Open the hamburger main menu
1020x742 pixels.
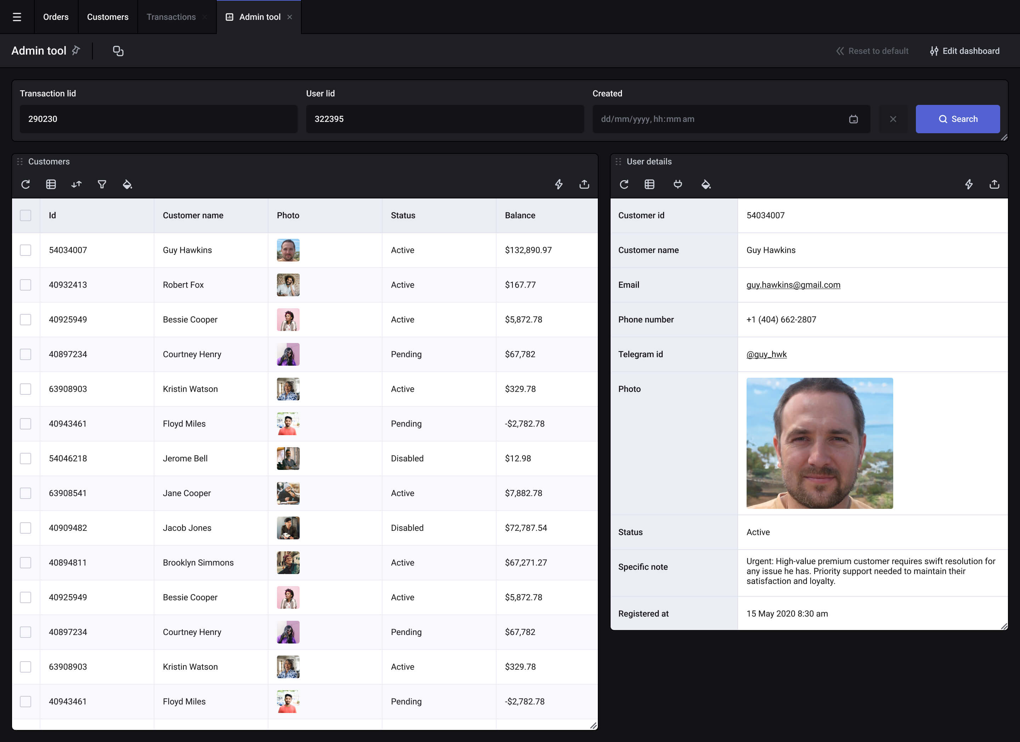(17, 17)
